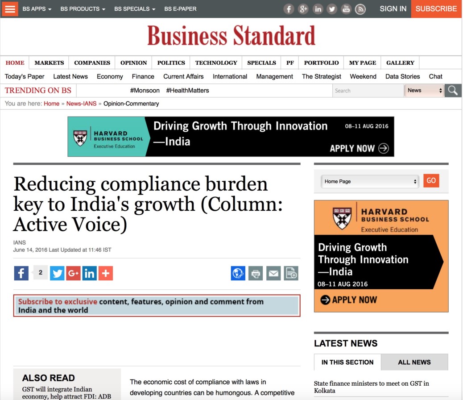Click the globe icon above the article
Screen dimensions: 463x400
coord(238,273)
